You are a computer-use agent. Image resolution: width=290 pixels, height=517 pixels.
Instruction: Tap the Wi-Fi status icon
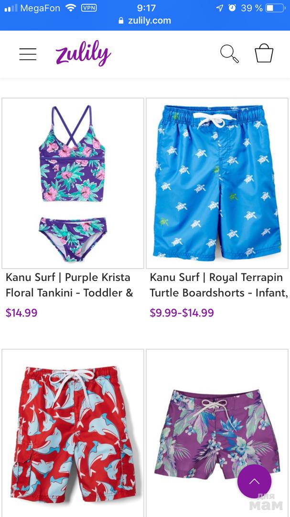(x=70, y=8)
